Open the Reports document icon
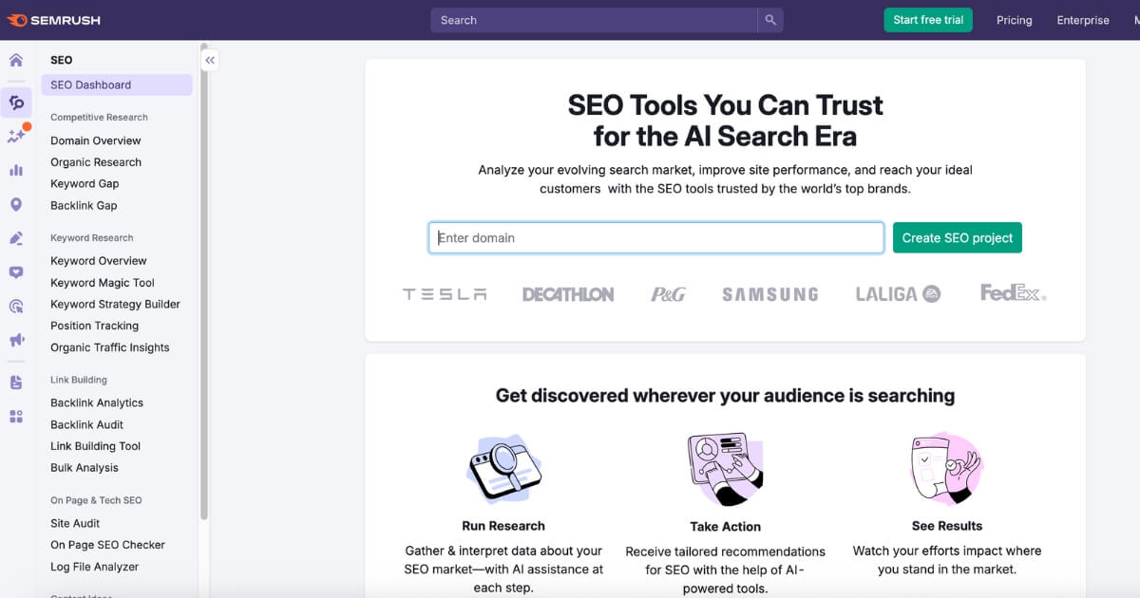 coord(16,383)
